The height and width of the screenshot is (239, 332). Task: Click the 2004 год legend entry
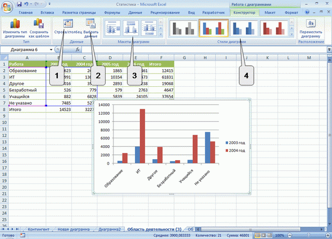click(x=236, y=151)
